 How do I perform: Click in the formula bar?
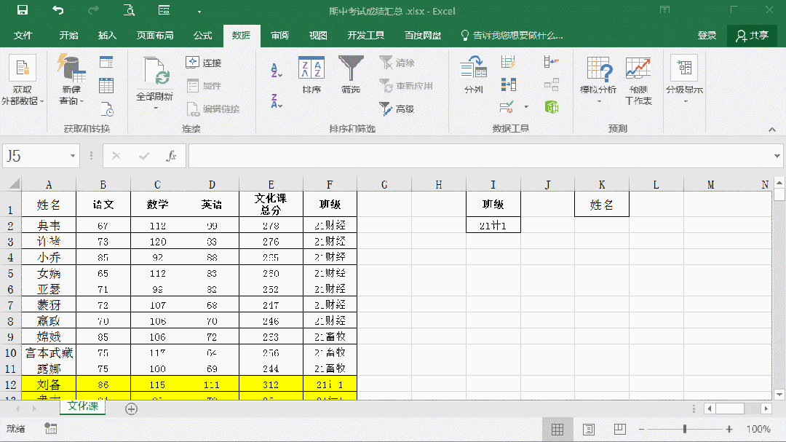click(x=480, y=156)
